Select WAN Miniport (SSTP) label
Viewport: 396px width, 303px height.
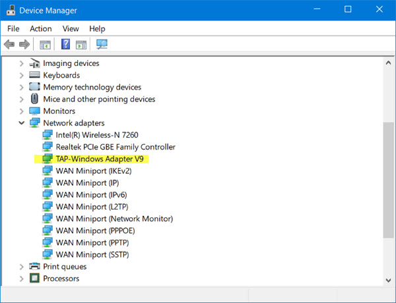coord(92,255)
